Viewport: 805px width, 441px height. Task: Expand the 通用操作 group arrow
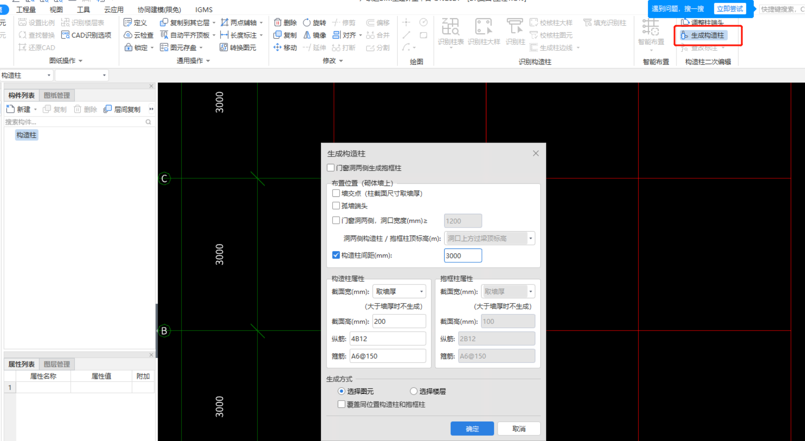(208, 61)
